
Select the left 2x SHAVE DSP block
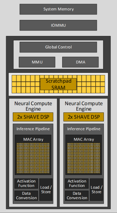pyautogui.click(x=33, y=117)
